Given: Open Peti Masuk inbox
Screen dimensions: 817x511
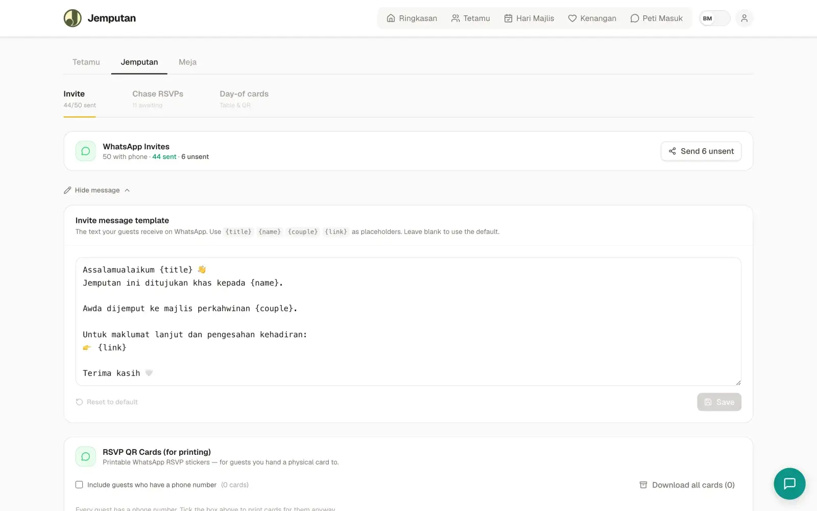Looking at the screenshot, I should coord(656,18).
